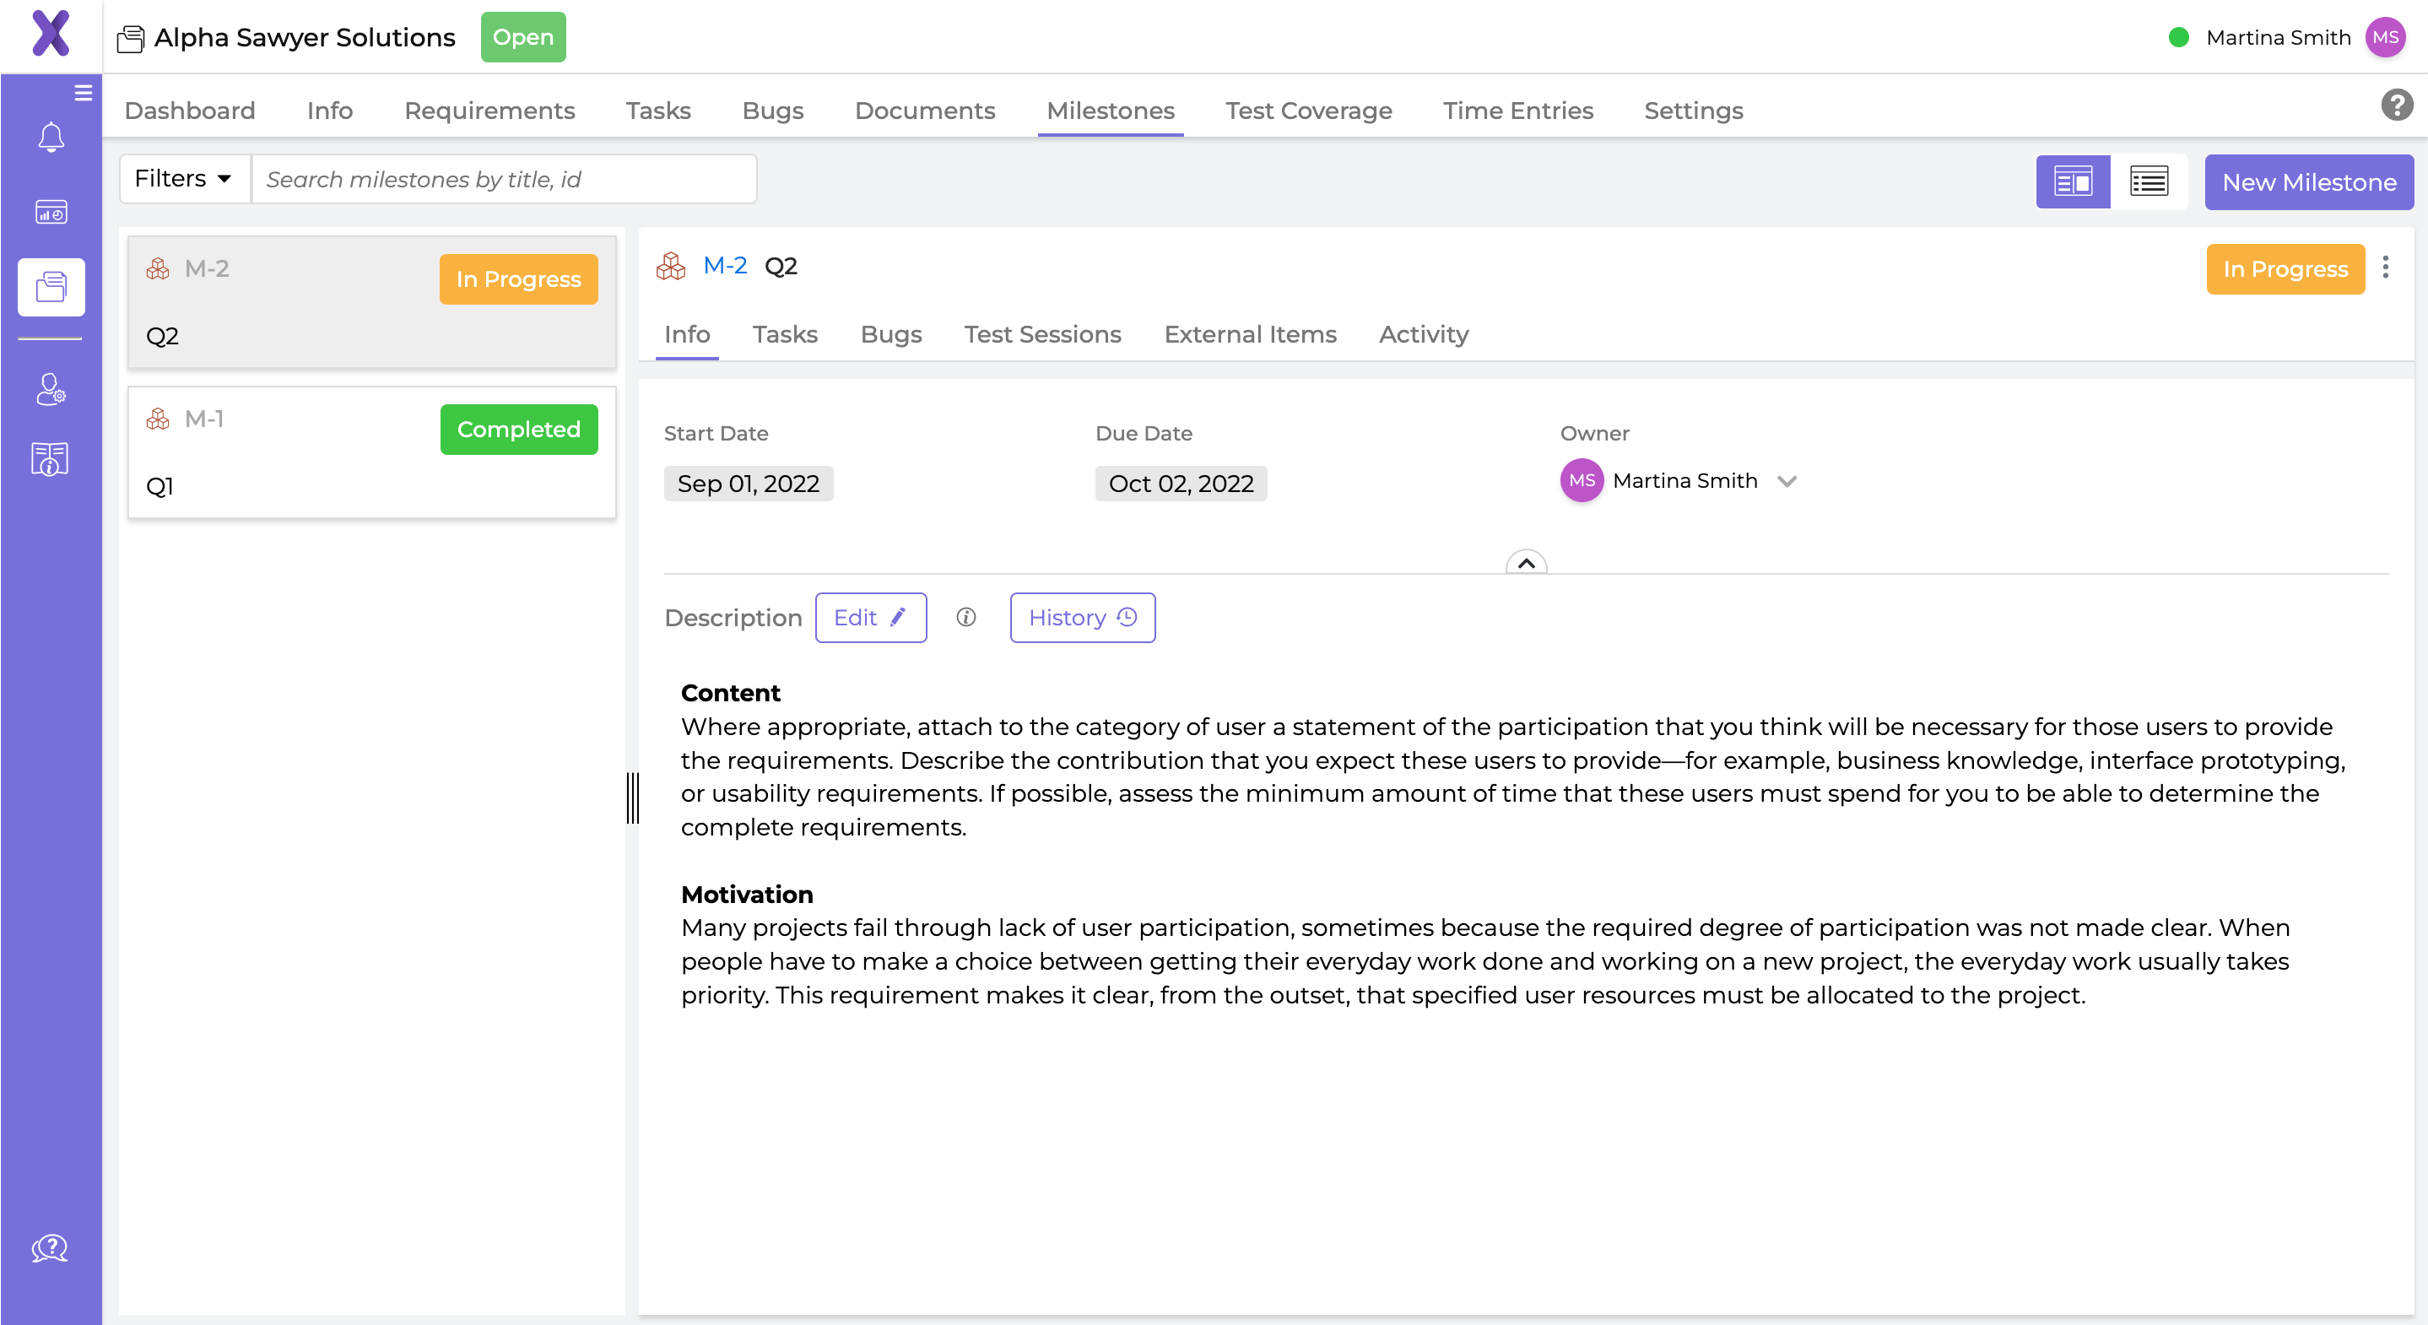Image resolution: width=2428 pixels, height=1325 pixels.
Task: Click the milestone group/shared icon M-1
Action: pos(159,418)
